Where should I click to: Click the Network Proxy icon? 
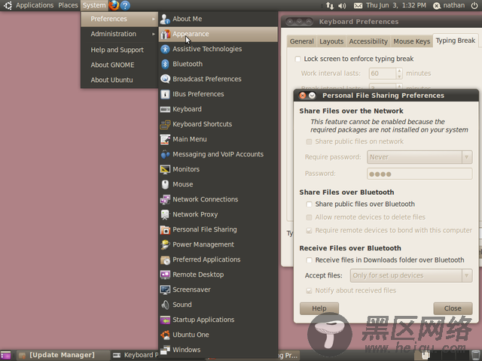click(x=165, y=214)
